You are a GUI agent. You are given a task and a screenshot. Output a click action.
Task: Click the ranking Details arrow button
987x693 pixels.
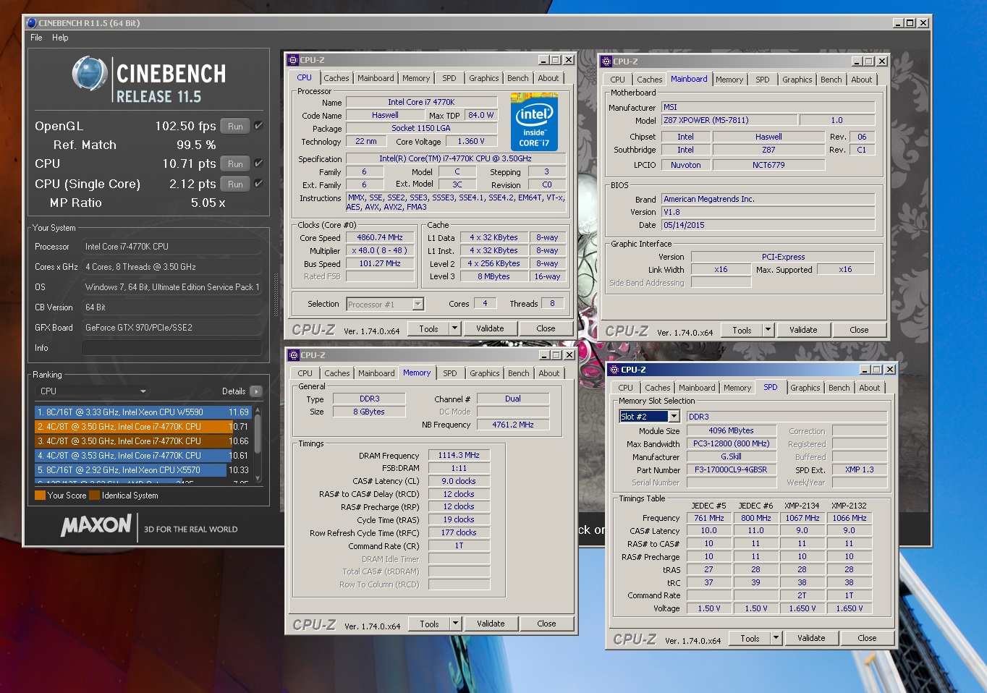(x=256, y=391)
